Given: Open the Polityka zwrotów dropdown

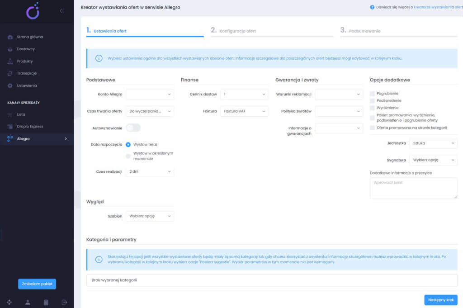Looking at the screenshot, I should 339,111.
